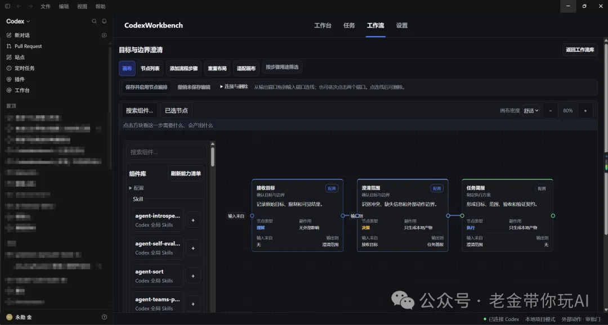Click 已连接 Codex status
Screen dimensions: 608x325
(501, 319)
